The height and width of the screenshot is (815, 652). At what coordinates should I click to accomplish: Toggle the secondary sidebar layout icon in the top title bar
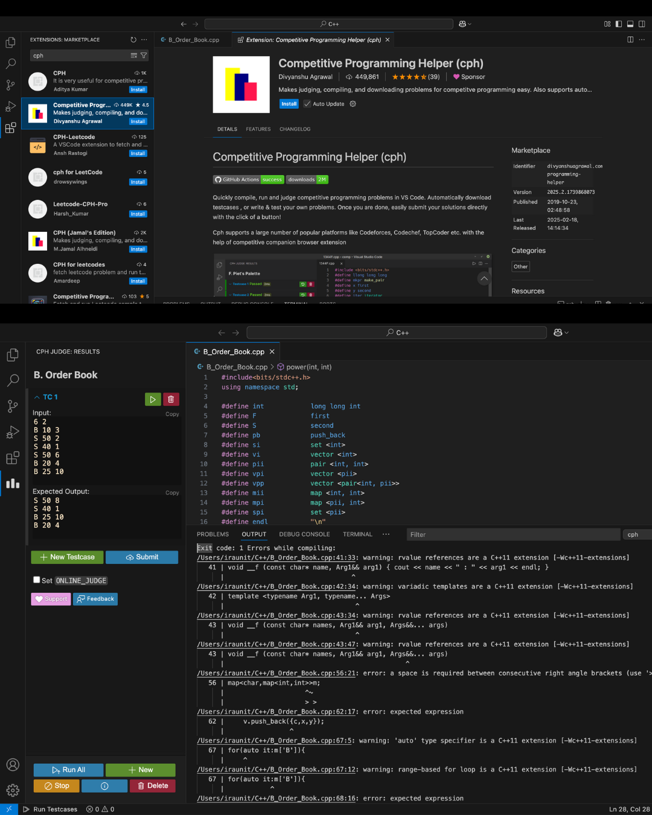[x=642, y=24]
